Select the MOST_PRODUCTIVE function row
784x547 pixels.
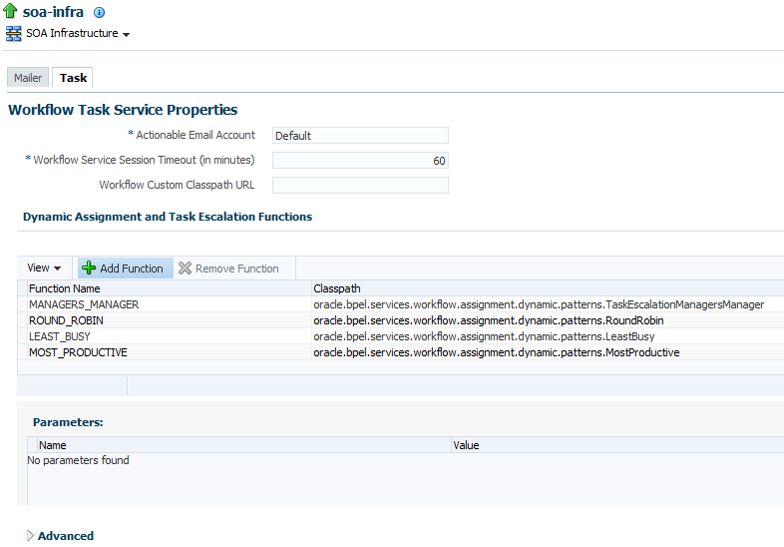401,352
